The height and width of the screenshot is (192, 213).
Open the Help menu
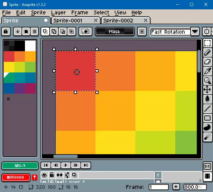[x=137, y=13]
